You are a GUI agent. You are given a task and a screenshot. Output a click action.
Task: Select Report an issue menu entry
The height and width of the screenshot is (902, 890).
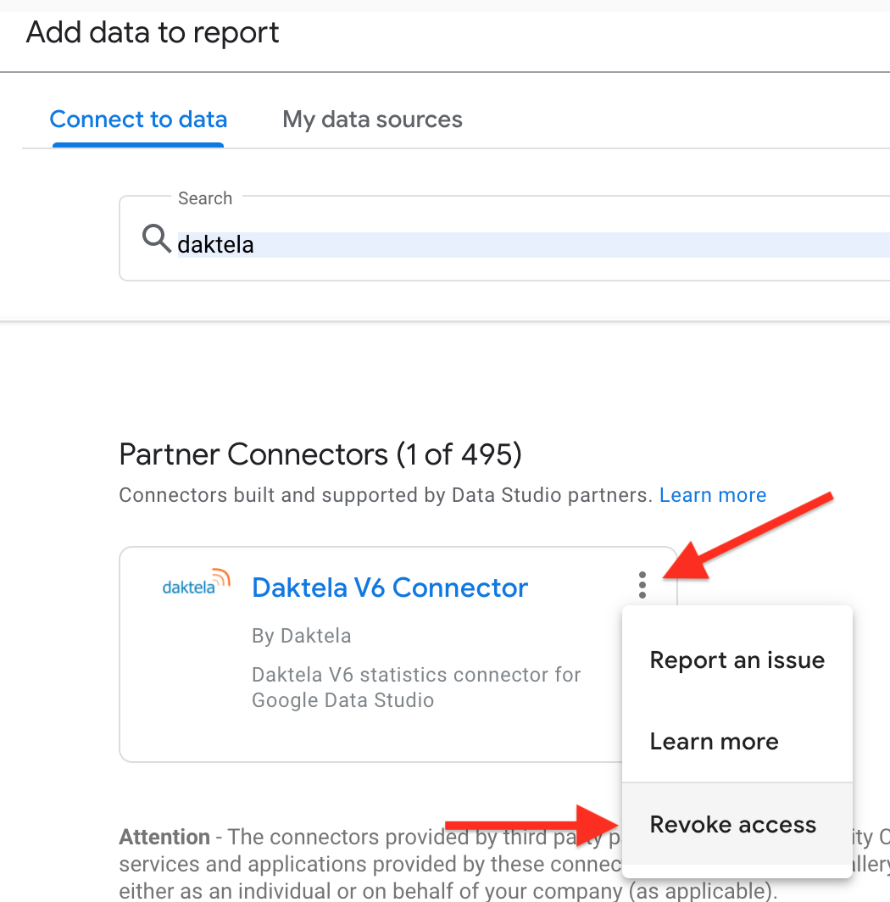pos(737,660)
